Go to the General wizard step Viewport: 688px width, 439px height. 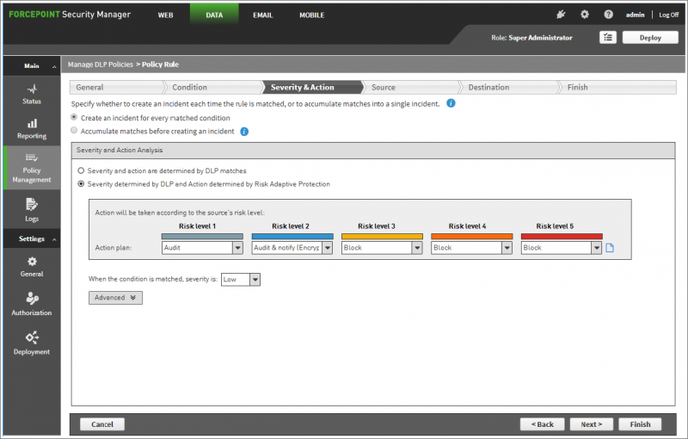tap(116, 87)
